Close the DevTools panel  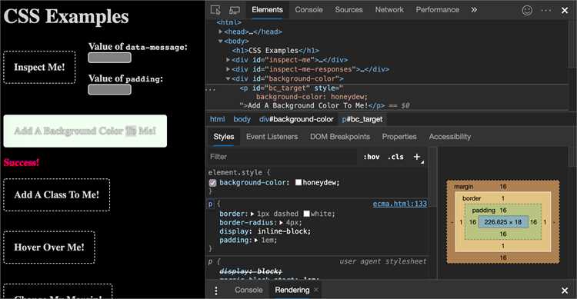click(565, 10)
